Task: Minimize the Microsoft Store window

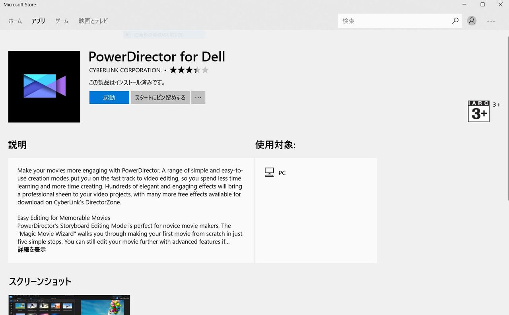Action: pyautogui.click(x=465, y=5)
